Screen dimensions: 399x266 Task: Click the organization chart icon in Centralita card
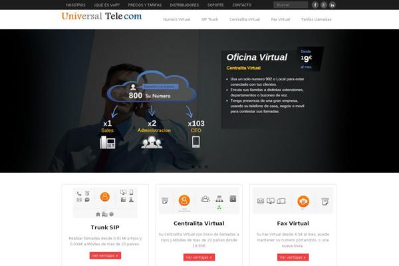[x=219, y=199]
